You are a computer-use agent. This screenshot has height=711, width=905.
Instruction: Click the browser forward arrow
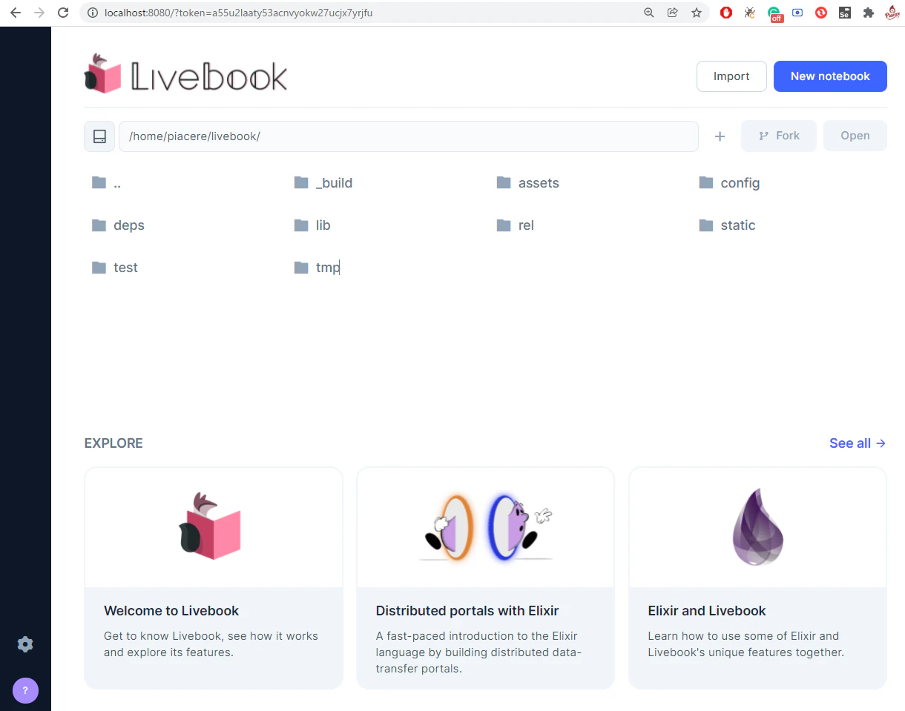[39, 13]
